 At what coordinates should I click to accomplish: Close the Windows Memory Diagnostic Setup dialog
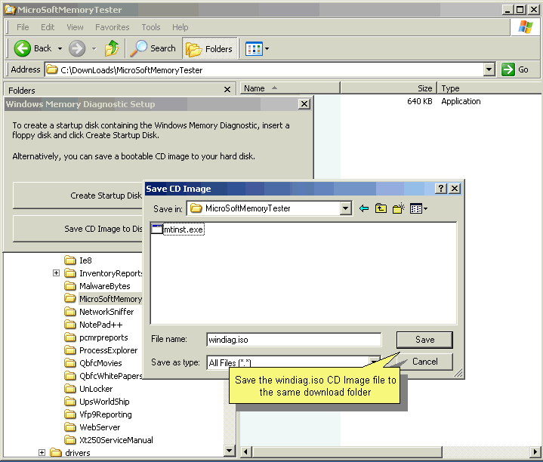[x=304, y=104]
